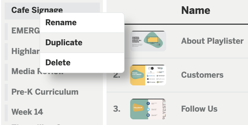Select the Week 14 playlist
This screenshot has width=248, height=125.
coord(27,112)
